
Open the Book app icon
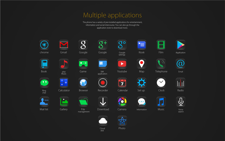point(44,64)
